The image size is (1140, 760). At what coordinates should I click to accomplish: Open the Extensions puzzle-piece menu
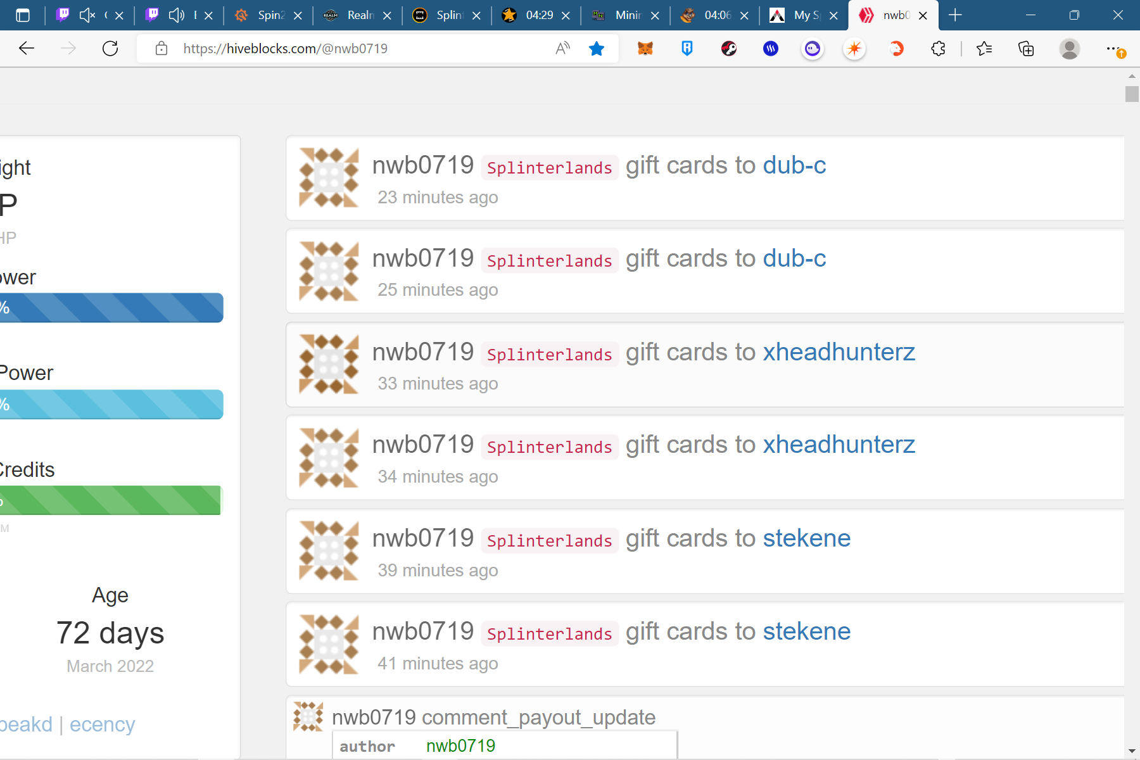coord(938,49)
